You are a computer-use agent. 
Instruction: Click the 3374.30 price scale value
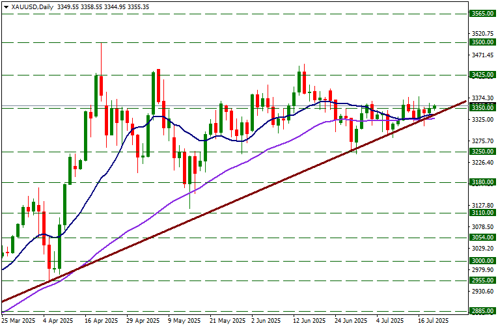tap(482, 98)
